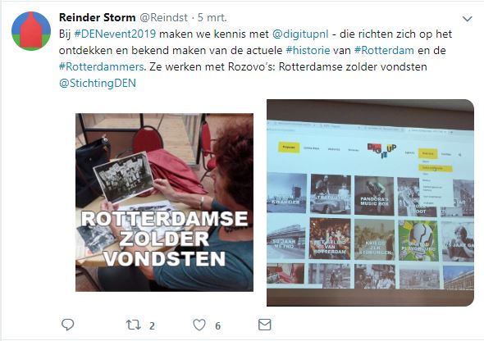Open the #Rotterdam hashtag
The width and height of the screenshot is (484, 341).
384,50
